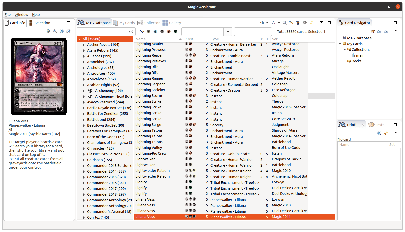The image size is (405, 232).
Task: Switch to the Gallery tab
Action: [x=172, y=23]
